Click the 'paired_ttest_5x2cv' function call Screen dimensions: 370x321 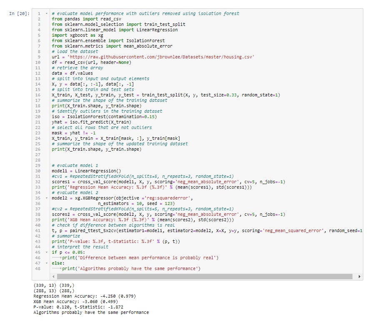tap(93, 231)
